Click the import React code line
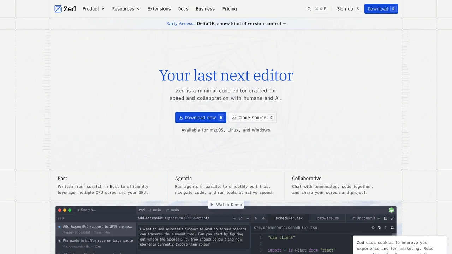The width and height of the screenshot is (452, 254). coord(302,250)
